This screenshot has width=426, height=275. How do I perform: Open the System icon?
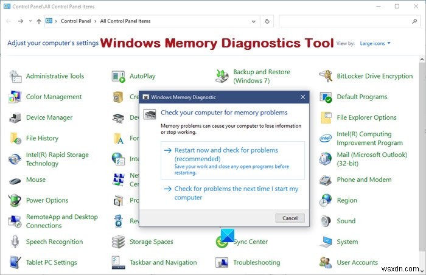click(326, 242)
